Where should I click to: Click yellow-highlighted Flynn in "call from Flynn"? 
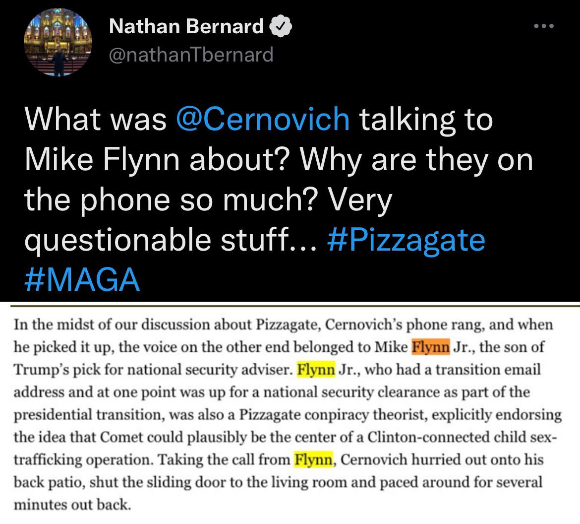pos(313,459)
